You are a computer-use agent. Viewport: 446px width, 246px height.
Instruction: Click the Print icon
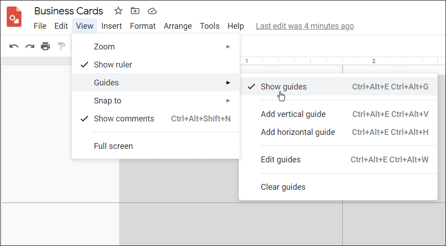45,46
